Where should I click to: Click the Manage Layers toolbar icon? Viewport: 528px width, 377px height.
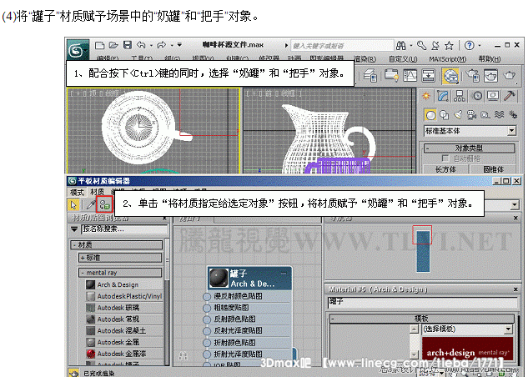[370, 76]
